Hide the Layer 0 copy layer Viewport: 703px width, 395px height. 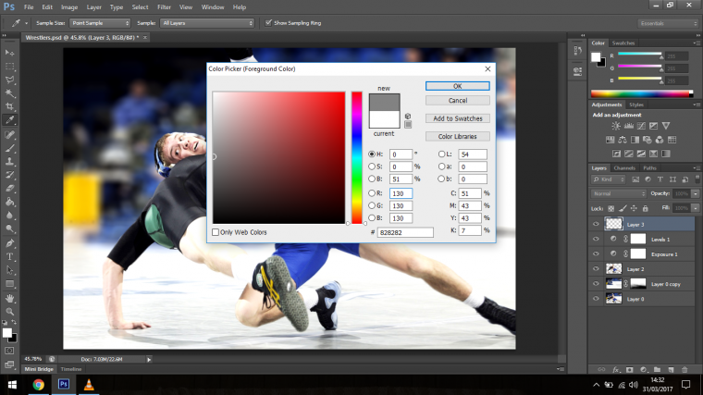click(596, 284)
